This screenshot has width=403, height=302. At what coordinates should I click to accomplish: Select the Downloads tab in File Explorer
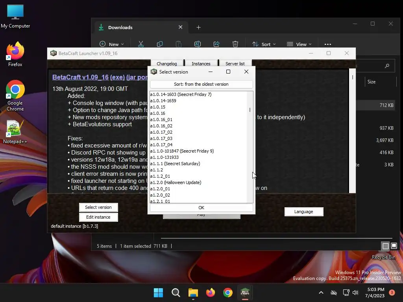click(140, 27)
